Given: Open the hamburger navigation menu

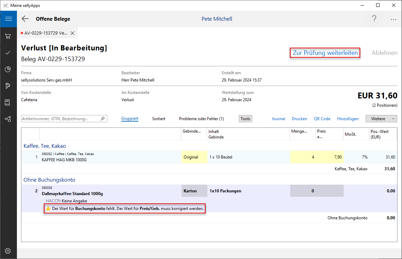Looking at the screenshot, I should pyautogui.click(x=8, y=19).
